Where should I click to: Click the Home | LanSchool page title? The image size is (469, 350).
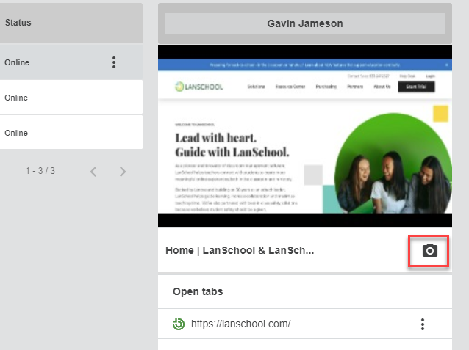[x=240, y=250]
